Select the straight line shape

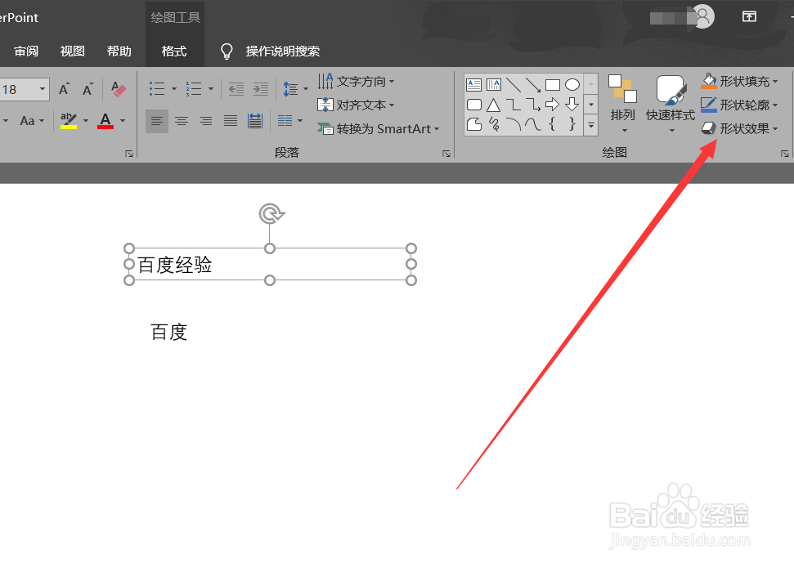[514, 84]
